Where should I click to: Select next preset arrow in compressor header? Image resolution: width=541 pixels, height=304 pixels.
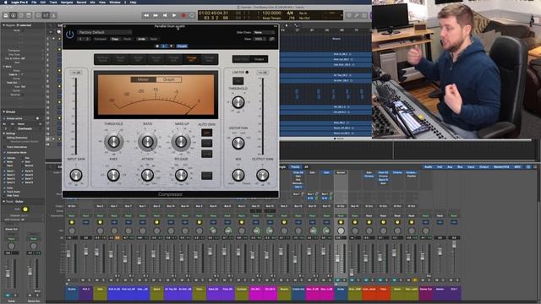87,39
